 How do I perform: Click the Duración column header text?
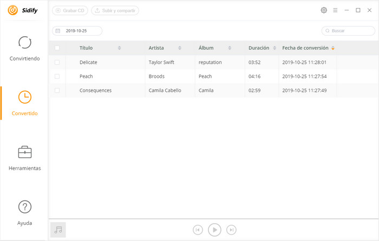tap(259, 48)
